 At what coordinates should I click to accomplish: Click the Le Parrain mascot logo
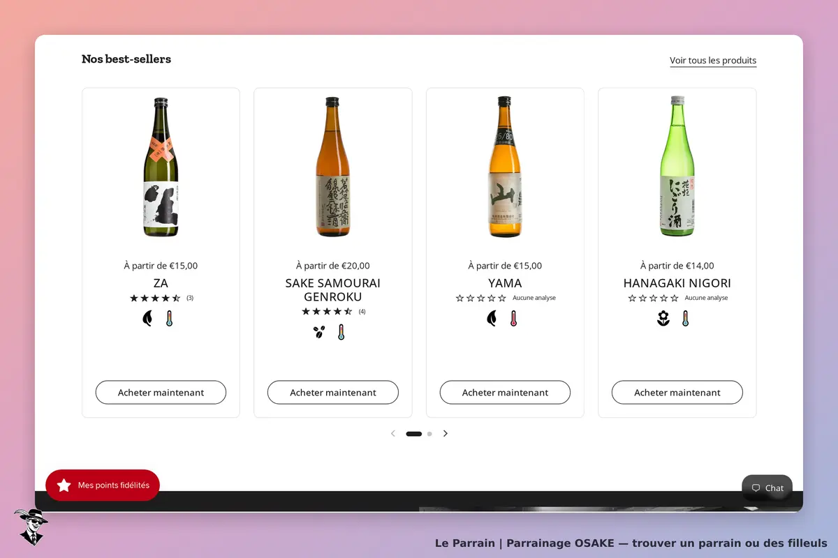point(31,527)
